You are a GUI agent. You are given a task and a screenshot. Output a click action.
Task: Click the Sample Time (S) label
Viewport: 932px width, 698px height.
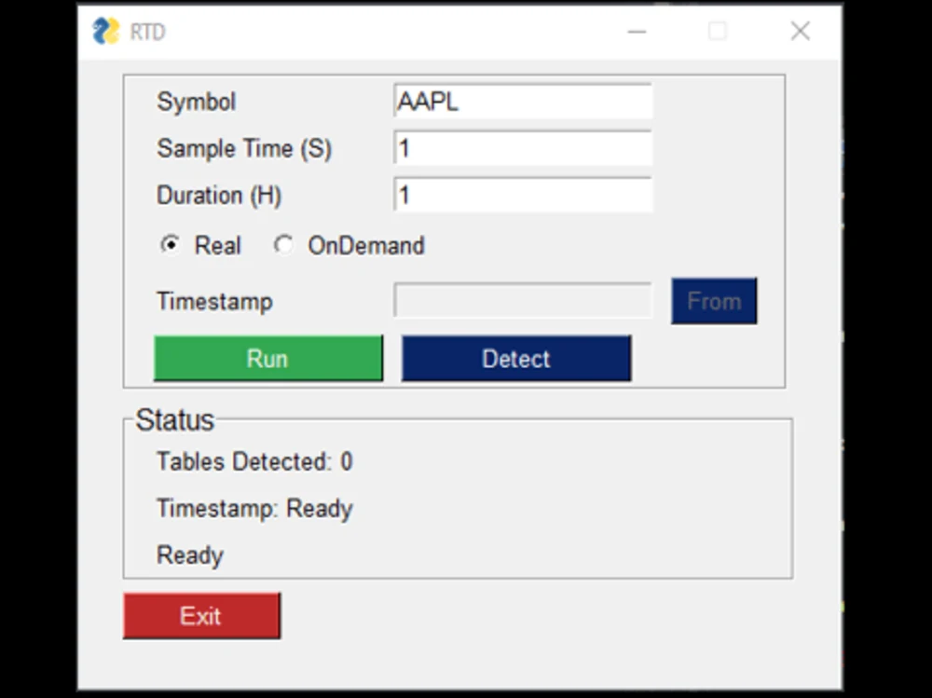pyautogui.click(x=244, y=148)
